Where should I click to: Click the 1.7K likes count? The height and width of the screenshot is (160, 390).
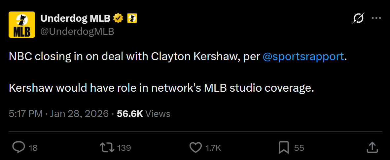pos(213,148)
